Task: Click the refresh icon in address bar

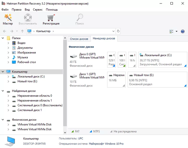Action: (x=118, y=31)
